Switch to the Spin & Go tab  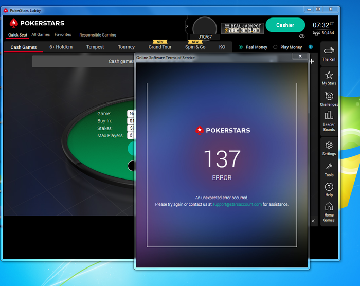pos(195,47)
